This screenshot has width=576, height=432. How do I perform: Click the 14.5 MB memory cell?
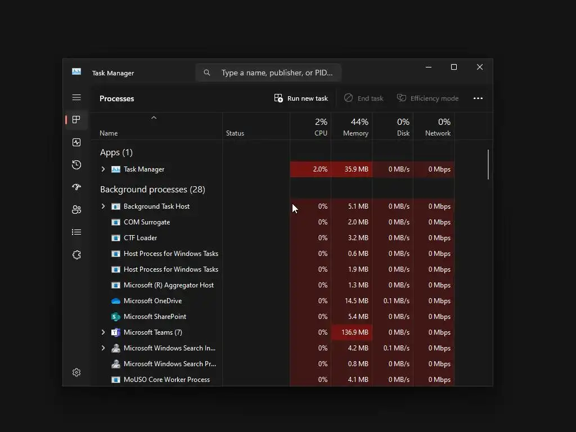[352, 301]
